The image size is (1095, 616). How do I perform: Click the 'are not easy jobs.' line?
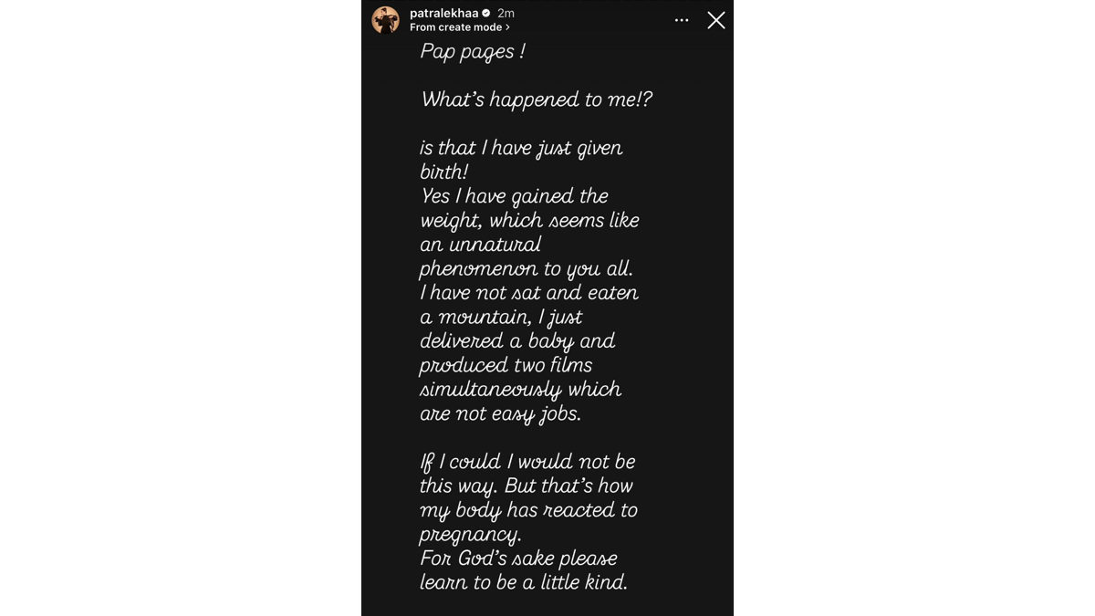[500, 413]
